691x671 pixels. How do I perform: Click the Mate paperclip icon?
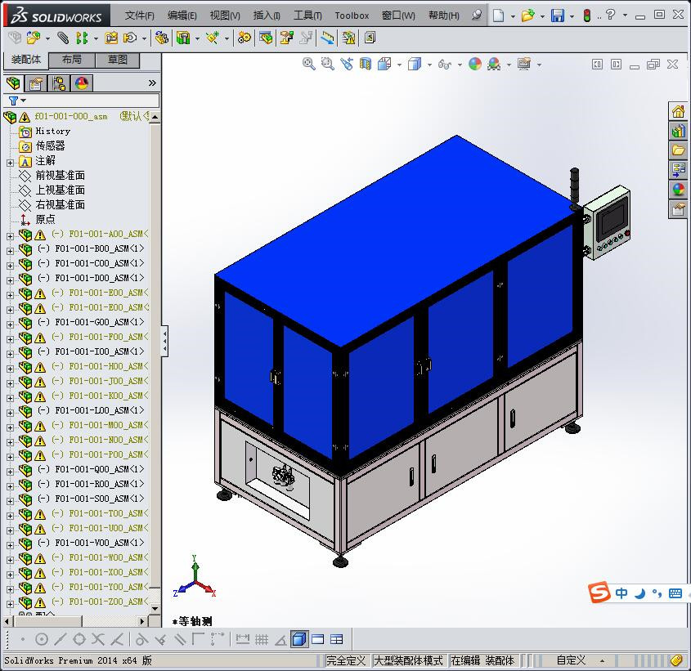click(63, 38)
